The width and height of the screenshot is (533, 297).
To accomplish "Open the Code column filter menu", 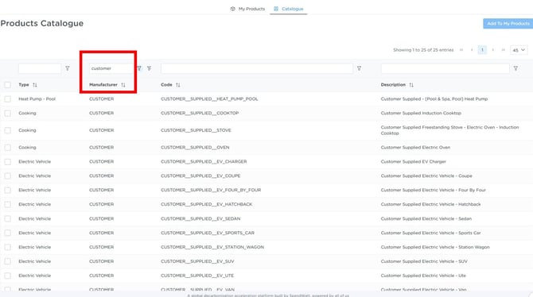I will [359, 68].
